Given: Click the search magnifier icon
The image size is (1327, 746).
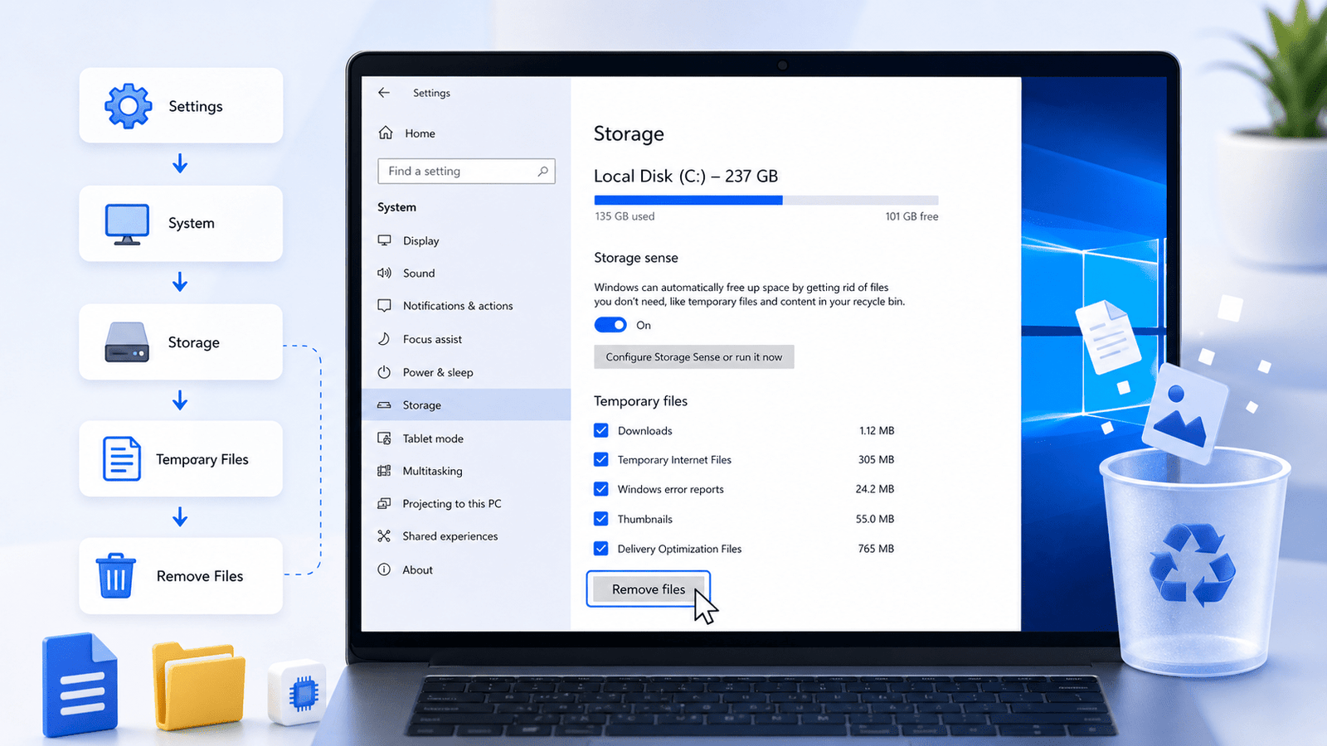Looking at the screenshot, I should [x=542, y=171].
